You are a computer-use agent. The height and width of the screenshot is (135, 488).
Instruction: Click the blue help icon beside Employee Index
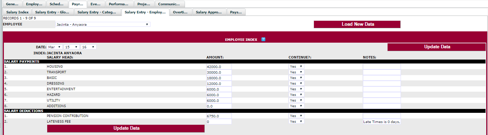coord(263,39)
